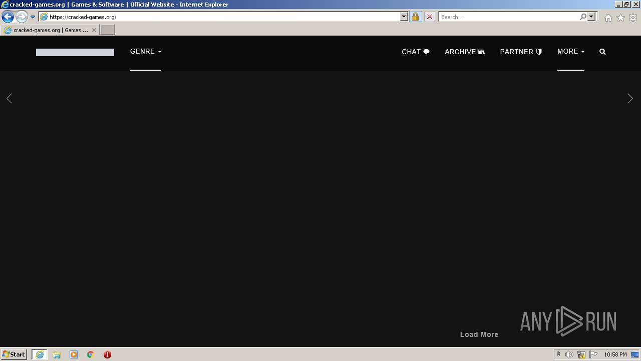This screenshot has height=361, width=641.
Task: Open the volume speaker icon
Action: [x=569, y=354]
